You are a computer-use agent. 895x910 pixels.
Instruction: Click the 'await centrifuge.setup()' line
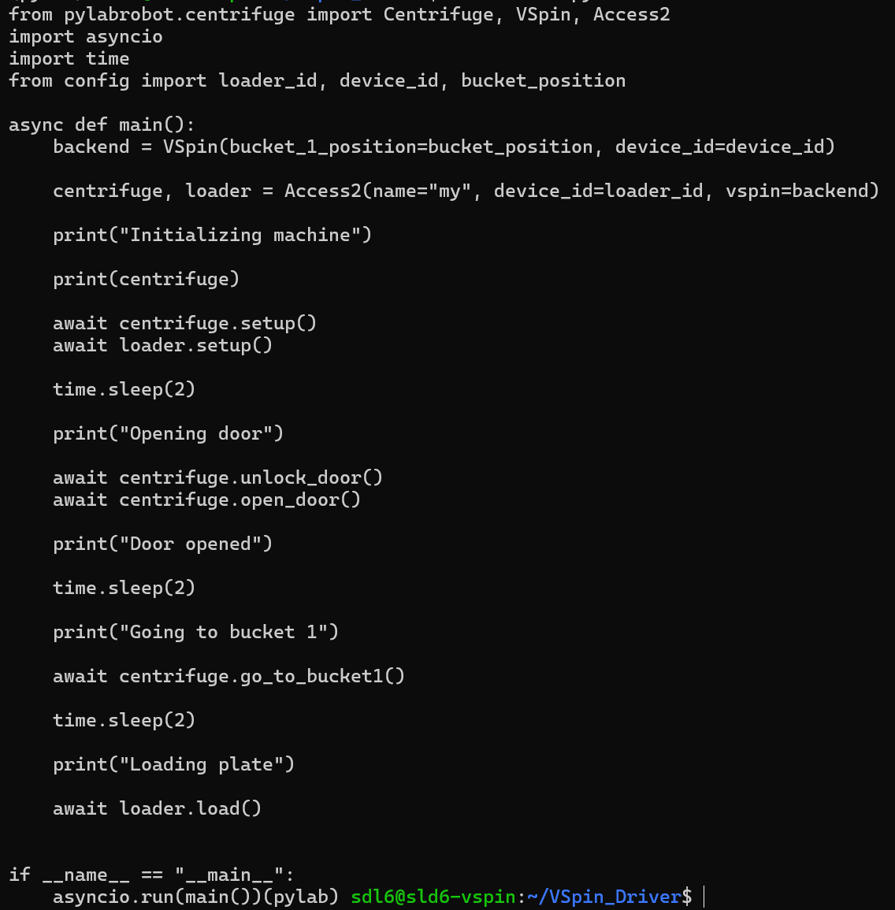click(x=184, y=323)
